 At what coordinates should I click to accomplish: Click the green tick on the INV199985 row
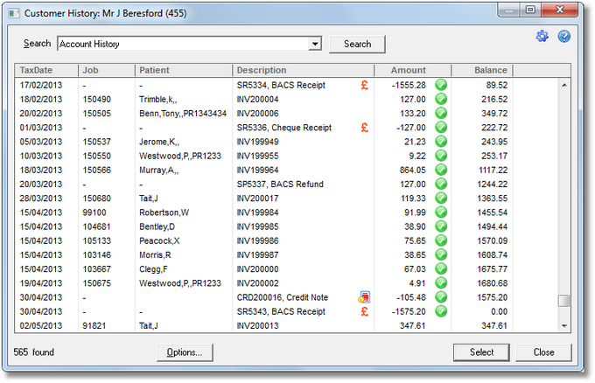[441, 226]
